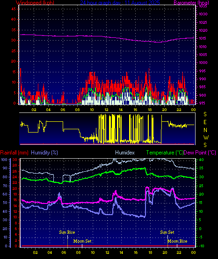
Task: Click the Moon Rise marker label
Action: tap(177, 241)
